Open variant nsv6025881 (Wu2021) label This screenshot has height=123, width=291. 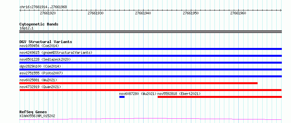[38, 80]
